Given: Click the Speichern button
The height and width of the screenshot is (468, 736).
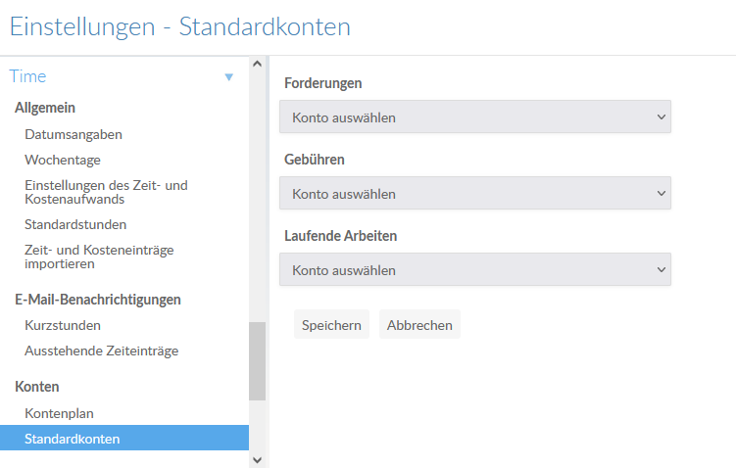Looking at the screenshot, I should 331,324.
